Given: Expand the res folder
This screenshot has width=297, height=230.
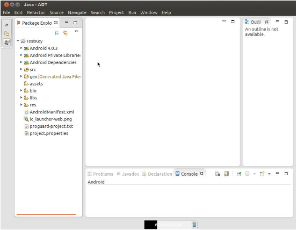Looking at the screenshot, I should pyautogui.click(x=21, y=105).
